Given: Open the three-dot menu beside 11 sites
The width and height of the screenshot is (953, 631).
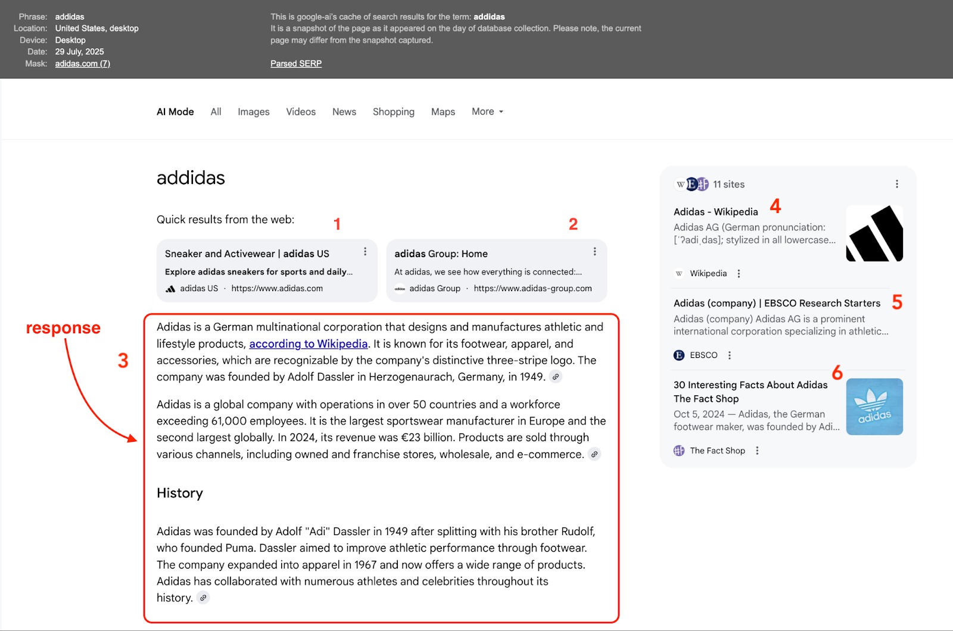Looking at the screenshot, I should click(896, 185).
